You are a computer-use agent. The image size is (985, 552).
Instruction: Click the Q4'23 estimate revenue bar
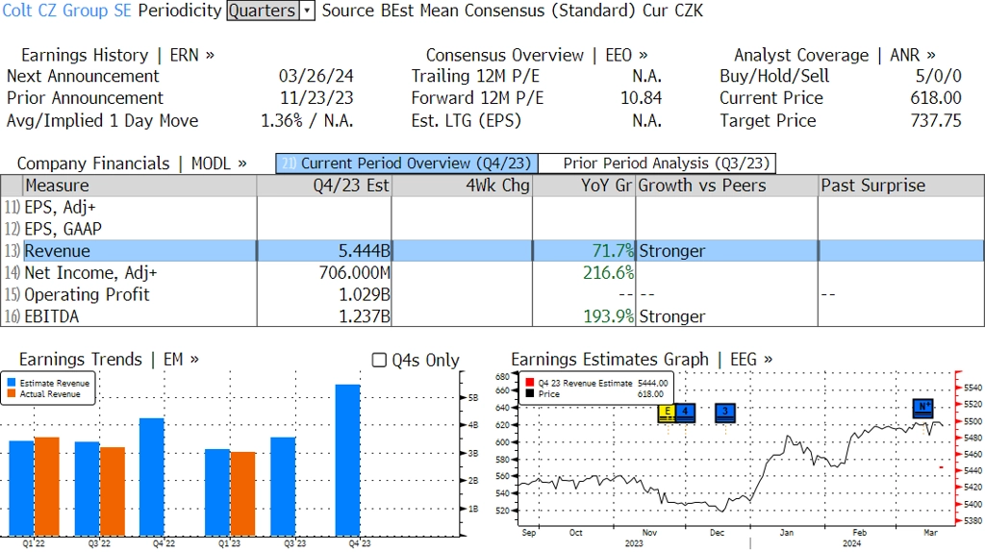348,461
